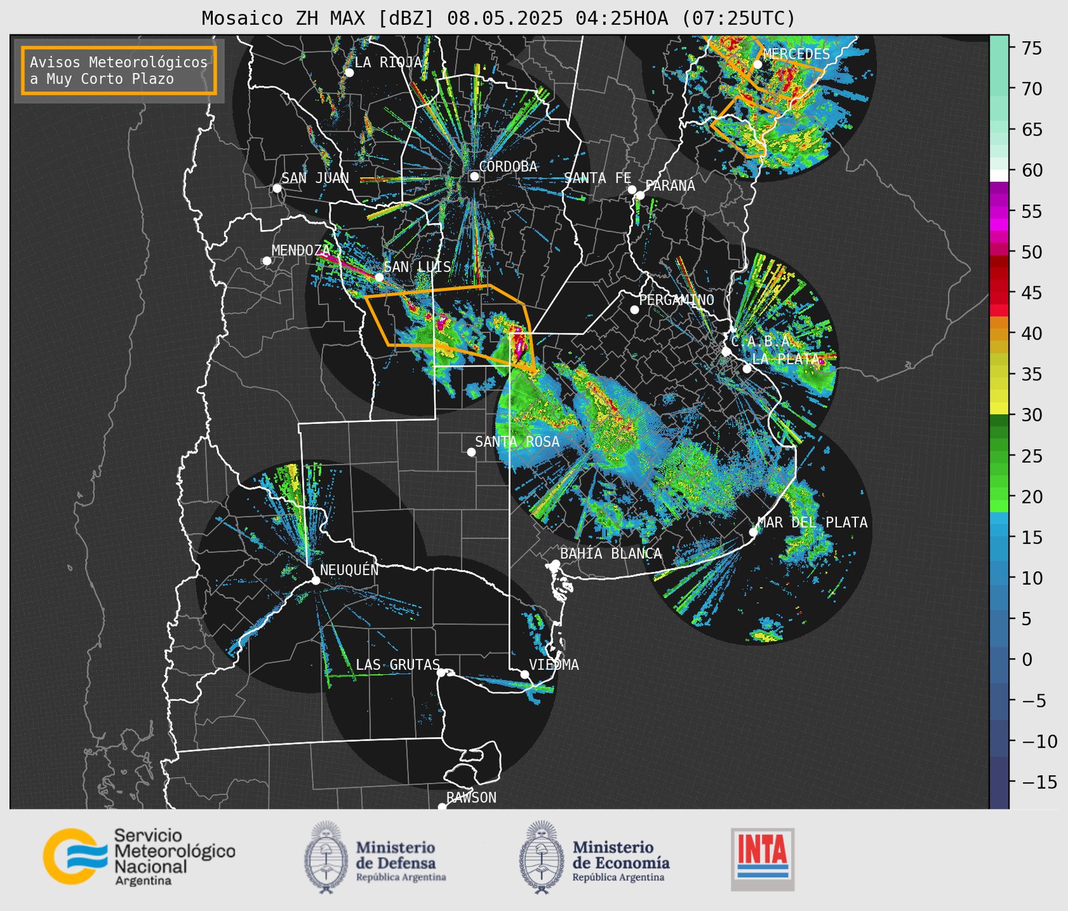Click the Mar del Plata city label
The image size is (1068, 911).
point(812,522)
